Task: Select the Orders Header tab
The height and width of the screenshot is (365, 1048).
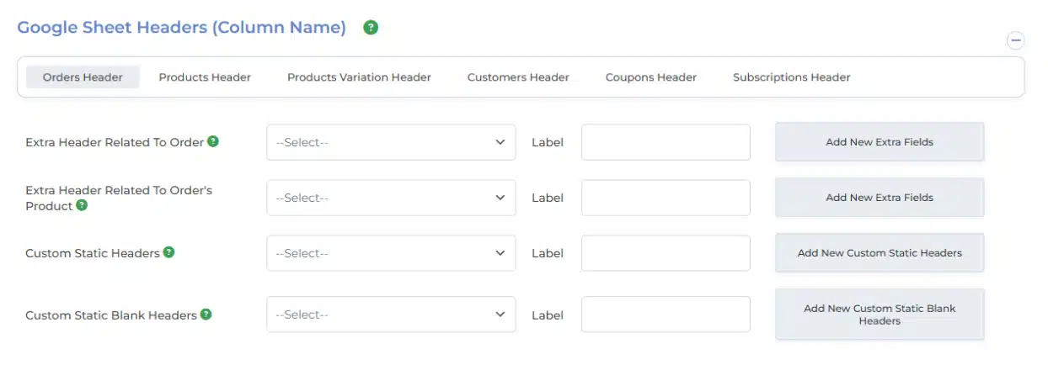Action: coord(83,77)
